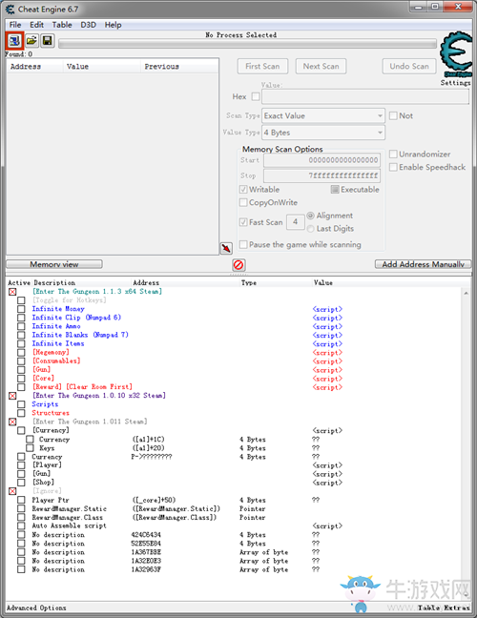This screenshot has height=618, width=477.
Task: Click Add Address Manually
Action: point(423,264)
